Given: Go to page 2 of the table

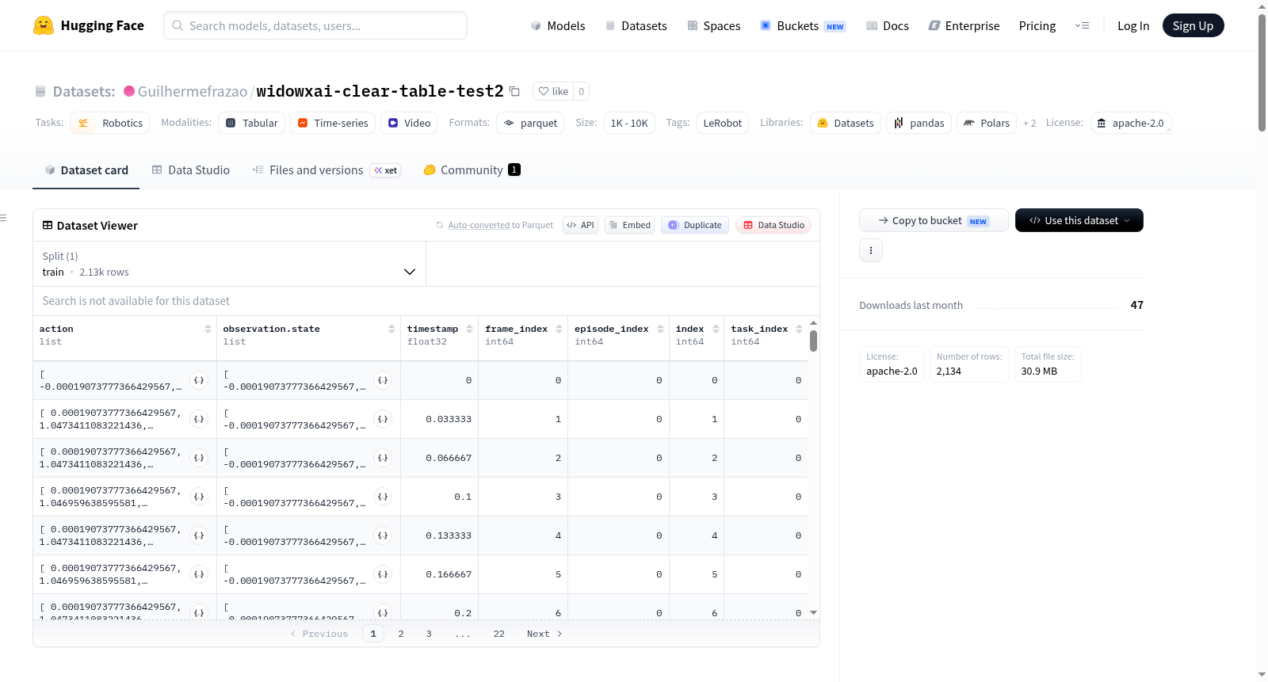Looking at the screenshot, I should [401, 634].
